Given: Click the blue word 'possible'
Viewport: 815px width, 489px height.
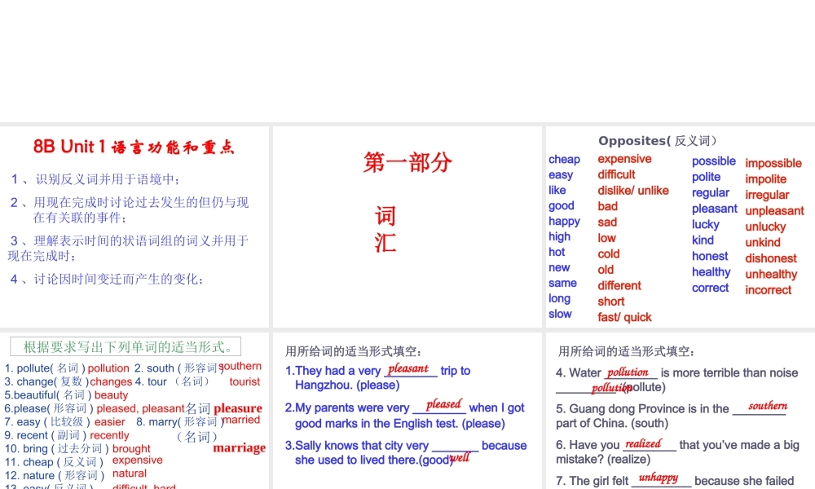Looking at the screenshot, I should click(714, 161).
